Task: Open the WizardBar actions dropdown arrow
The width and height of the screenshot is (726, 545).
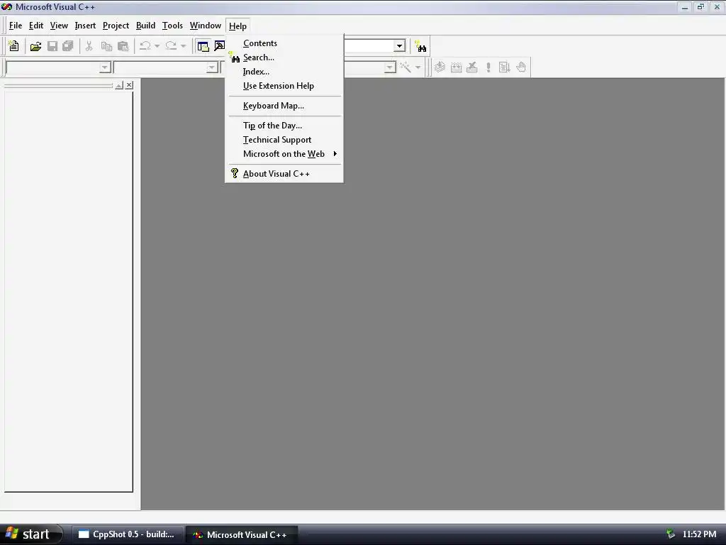Action: [418, 67]
